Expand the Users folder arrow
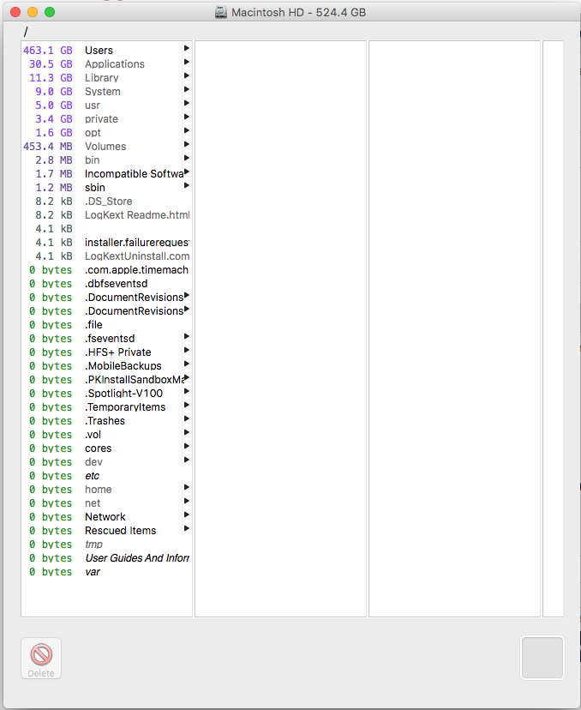This screenshot has width=581, height=710. [187, 48]
